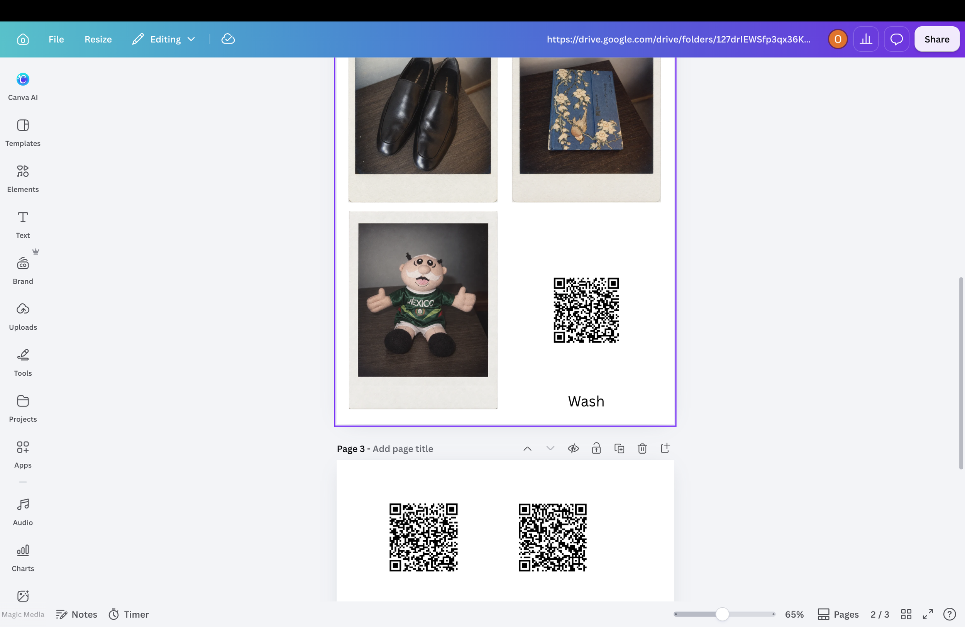Image resolution: width=965 pixels, height=627 pixels.
Task: Move Page 3 down with the chevron
Action: (550, 449)
